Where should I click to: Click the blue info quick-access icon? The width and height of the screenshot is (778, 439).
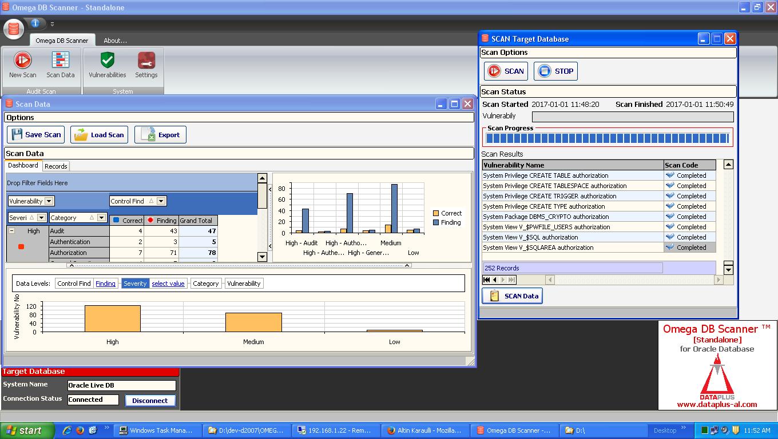tap(35, 23)
